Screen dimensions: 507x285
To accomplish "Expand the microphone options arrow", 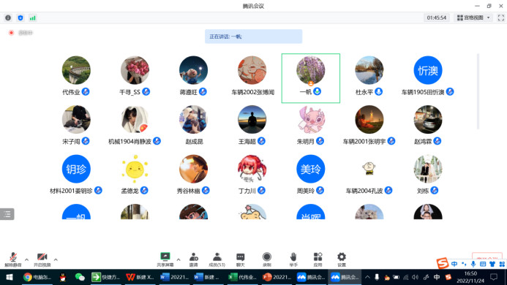I will [26, 259].
